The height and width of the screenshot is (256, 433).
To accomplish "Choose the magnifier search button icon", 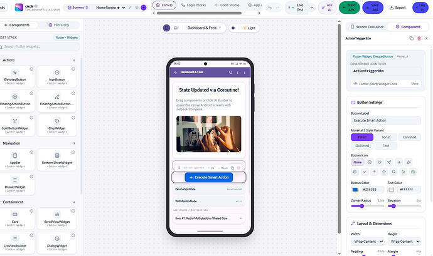I will [393, 172].
